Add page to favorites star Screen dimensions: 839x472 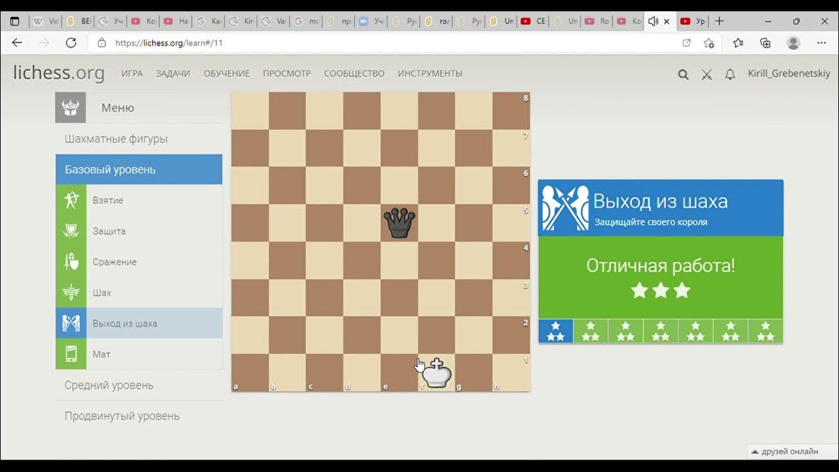709,43
